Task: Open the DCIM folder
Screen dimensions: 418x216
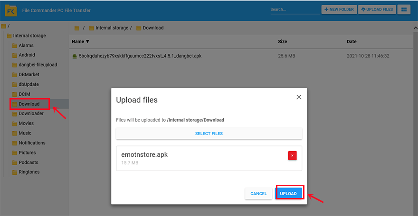Action: click(x=24, y=94)
